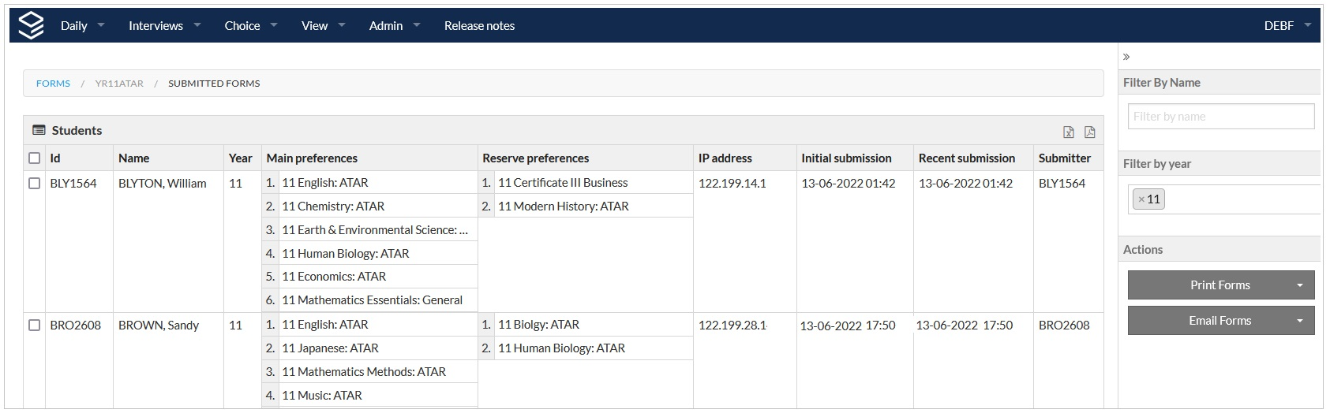Go to the FORMS breadcrumb link
The image size is (1330, 413).
[53, 84]
